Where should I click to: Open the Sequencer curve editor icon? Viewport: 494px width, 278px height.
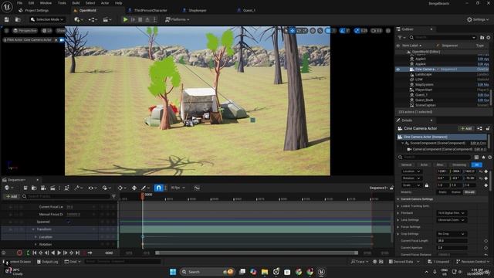point(197,188)
